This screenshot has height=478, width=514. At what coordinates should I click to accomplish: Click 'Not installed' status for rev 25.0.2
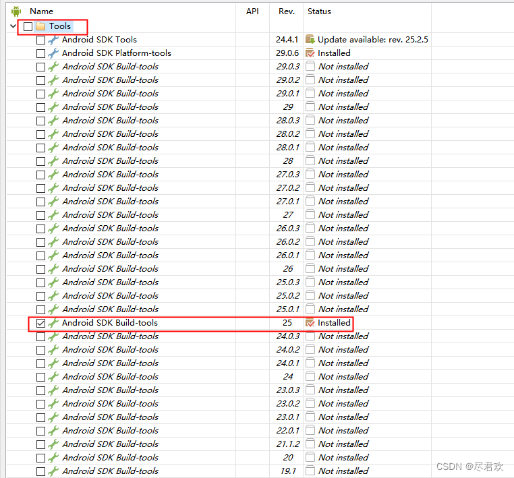coord(343,296)
